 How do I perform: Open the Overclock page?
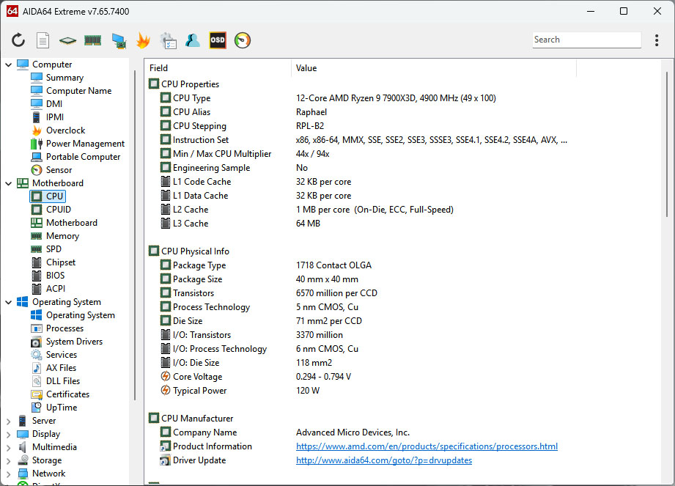pos(65,130)
